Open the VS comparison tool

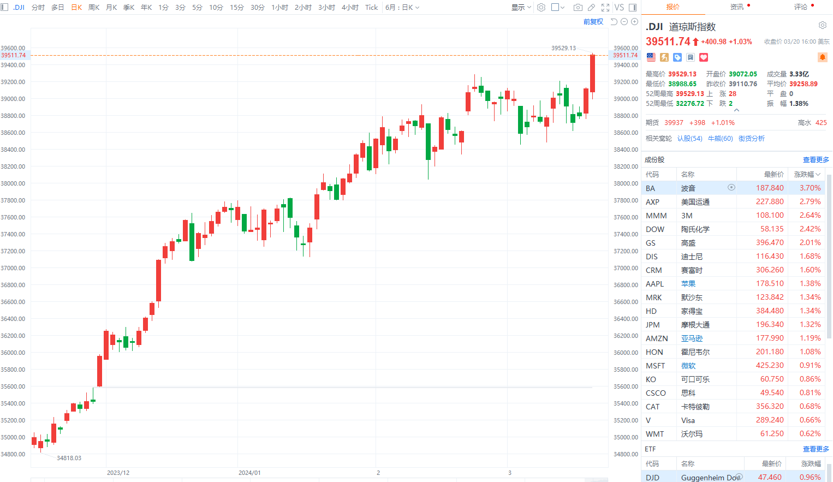pos(619,8)
